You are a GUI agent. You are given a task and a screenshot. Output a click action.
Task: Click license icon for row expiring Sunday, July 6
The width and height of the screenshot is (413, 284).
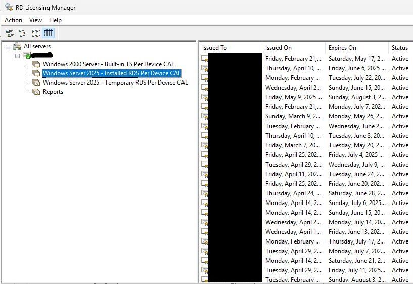204,203
